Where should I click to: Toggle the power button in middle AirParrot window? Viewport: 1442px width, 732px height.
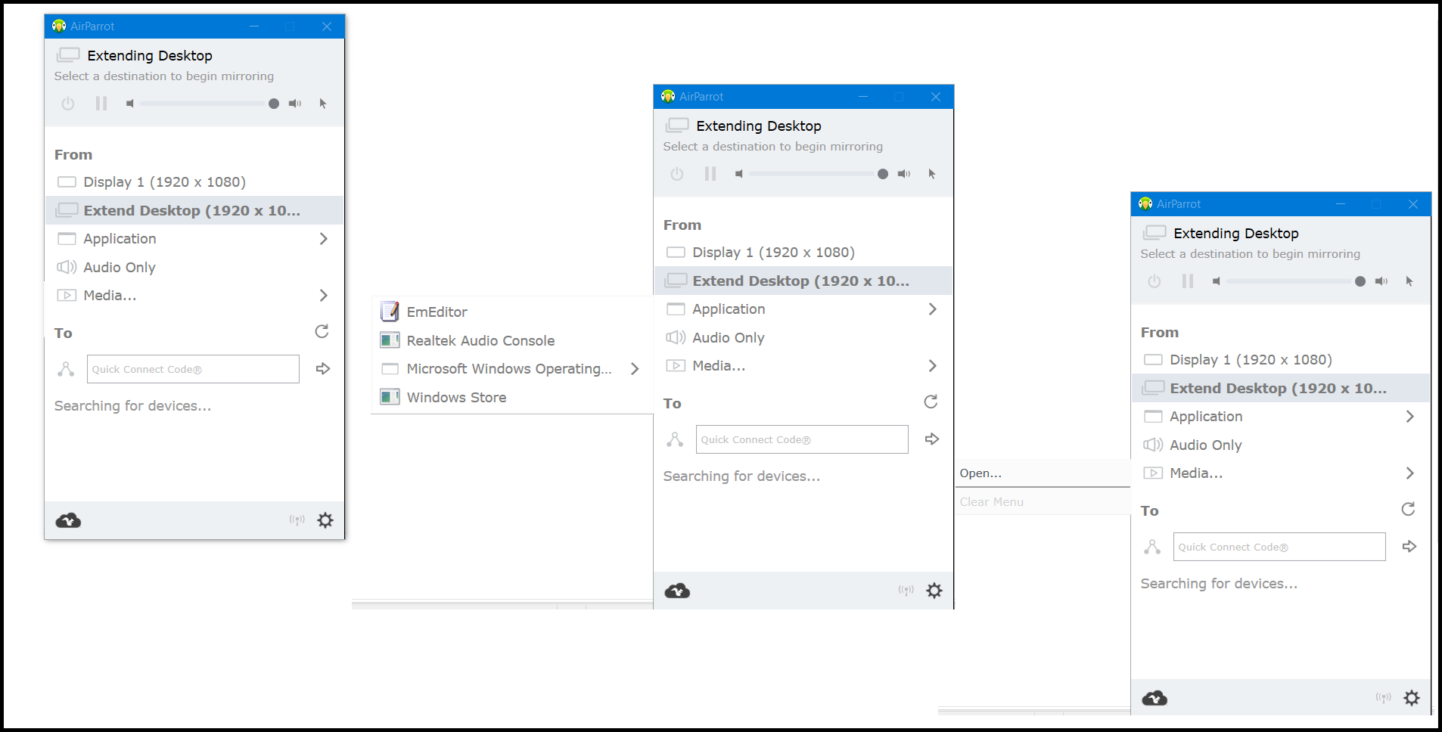[x=677, y=174]
